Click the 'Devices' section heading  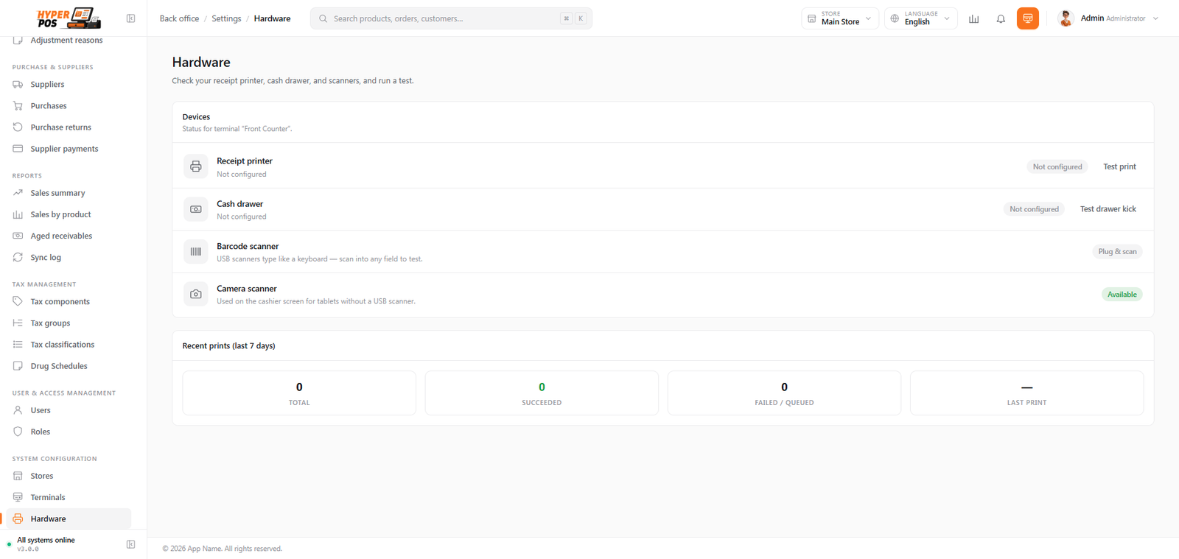tap(196, 116)
